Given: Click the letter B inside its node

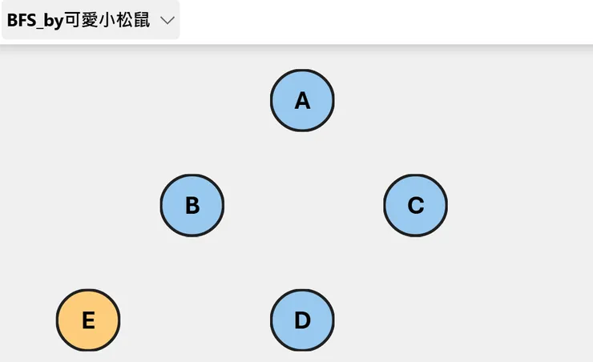Looking at the screenshot, I should [192, 206].
